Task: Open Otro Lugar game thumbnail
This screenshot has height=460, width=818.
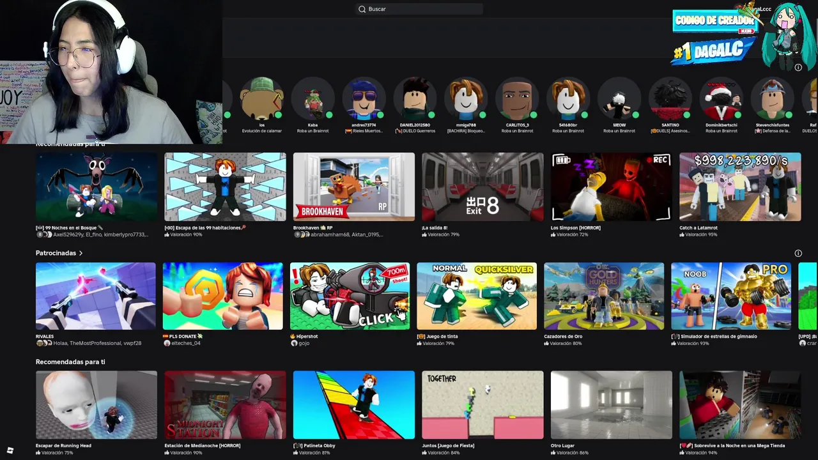Action: pyautogui.click(x=612, y=405)
